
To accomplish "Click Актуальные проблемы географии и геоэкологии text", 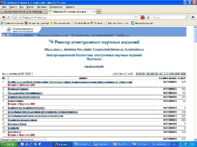I will coord(36,116).
